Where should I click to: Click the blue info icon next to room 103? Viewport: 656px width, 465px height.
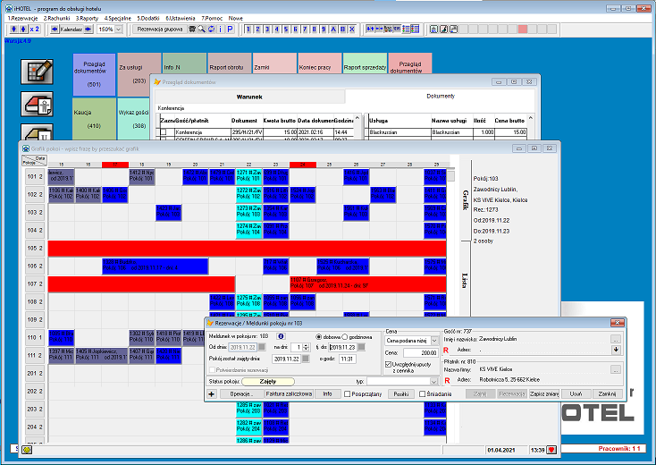pos(281,336)
